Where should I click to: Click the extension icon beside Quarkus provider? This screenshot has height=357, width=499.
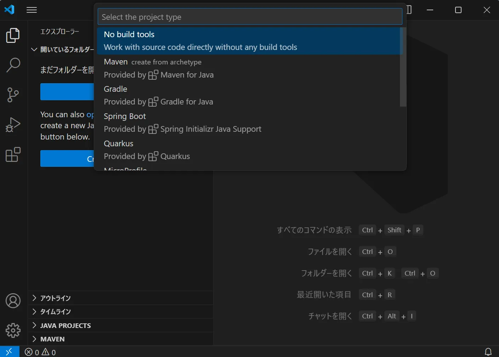[x=153, y=157]
